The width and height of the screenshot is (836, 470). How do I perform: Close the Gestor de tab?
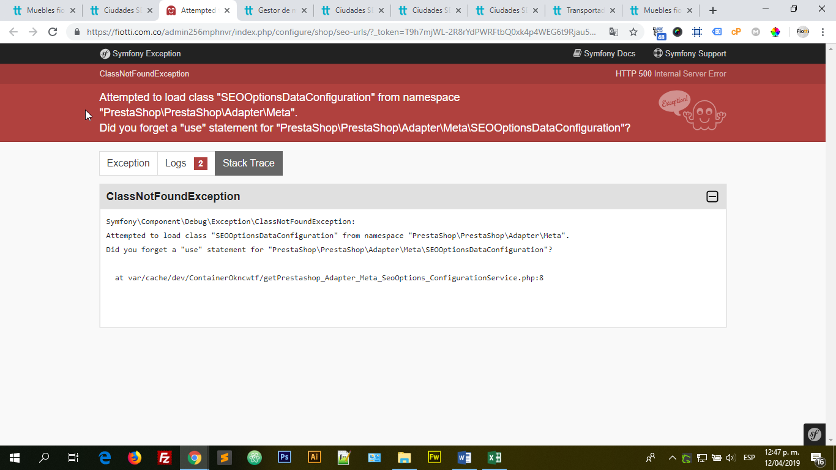pos(304,10)
